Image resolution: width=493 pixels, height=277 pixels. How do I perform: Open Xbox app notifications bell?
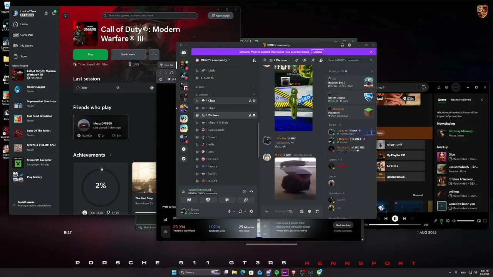pyautogui.click(x=54, y=13)
